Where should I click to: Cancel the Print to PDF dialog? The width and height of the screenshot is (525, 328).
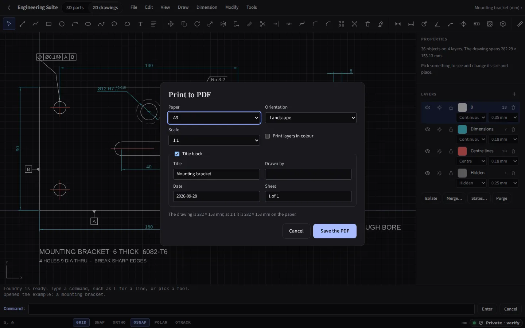pos(296,231)
